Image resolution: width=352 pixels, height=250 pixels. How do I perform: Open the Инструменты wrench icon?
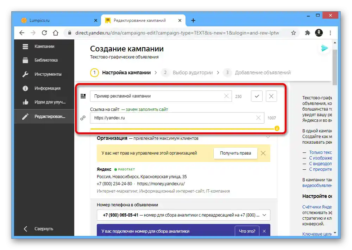pyautogui.click(x=25, y=74)
